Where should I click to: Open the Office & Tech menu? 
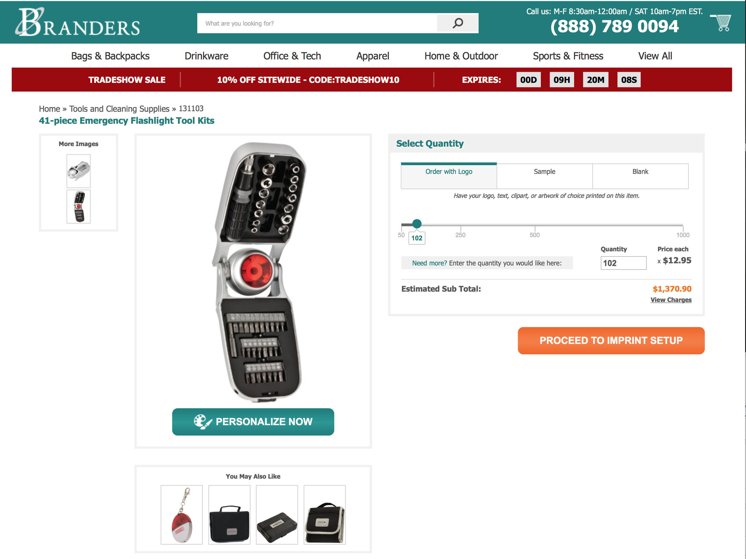click(x=292, y=56)
